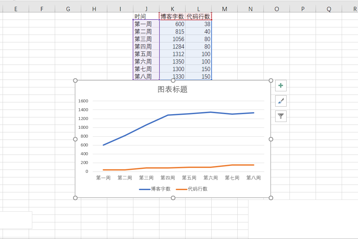Open the Chart Elements plus button
Viewport: 358px width, 239px height.
pos(281,86)
